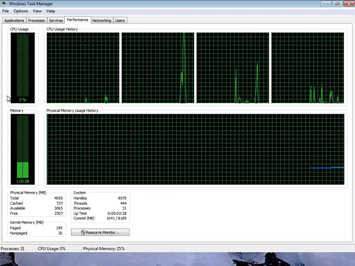Screen dimensions: 355x266
Task: Select the Performance tab
Action: pyautogui.click(x=78, y=20)
